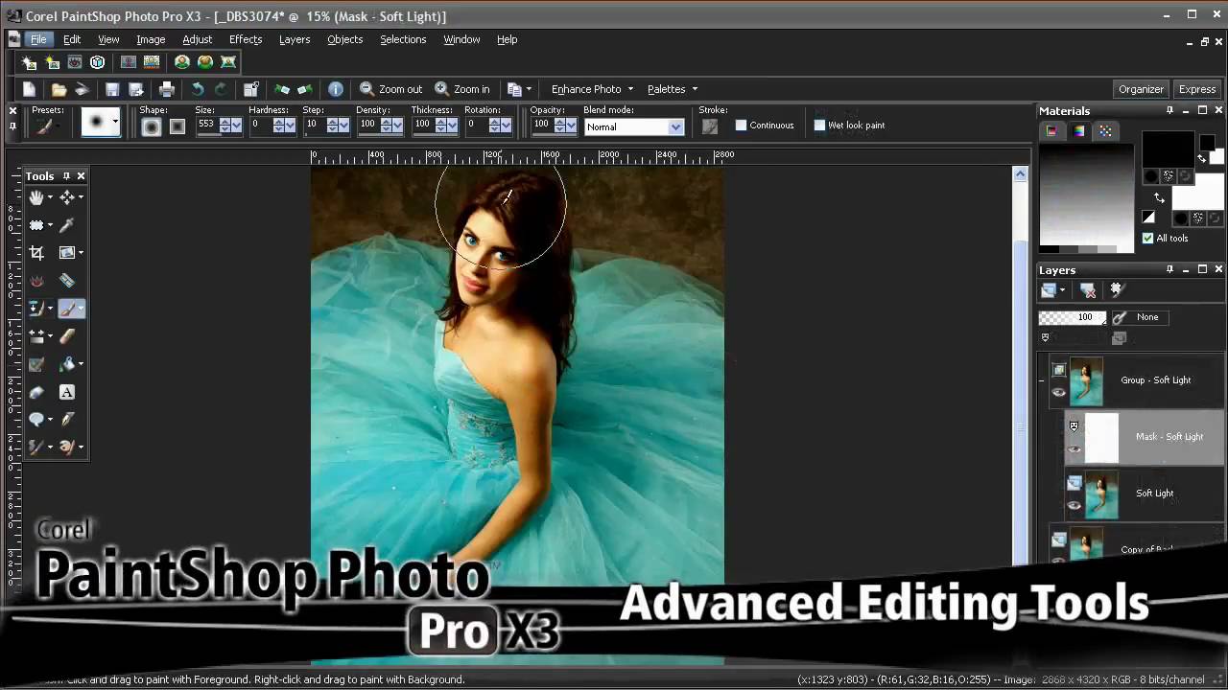Select the Picture Tube tool
1228x690 pixels.
[36, 392]
